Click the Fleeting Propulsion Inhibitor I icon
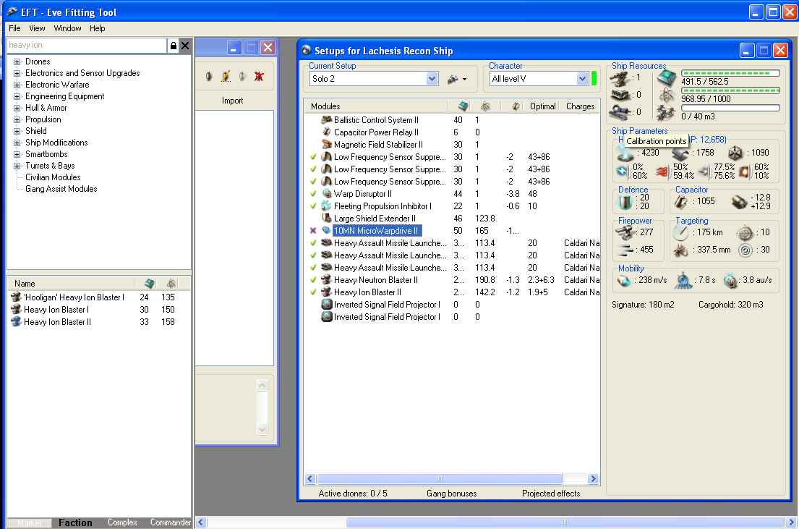Viewport: 799px width, 529px height. 327,206
